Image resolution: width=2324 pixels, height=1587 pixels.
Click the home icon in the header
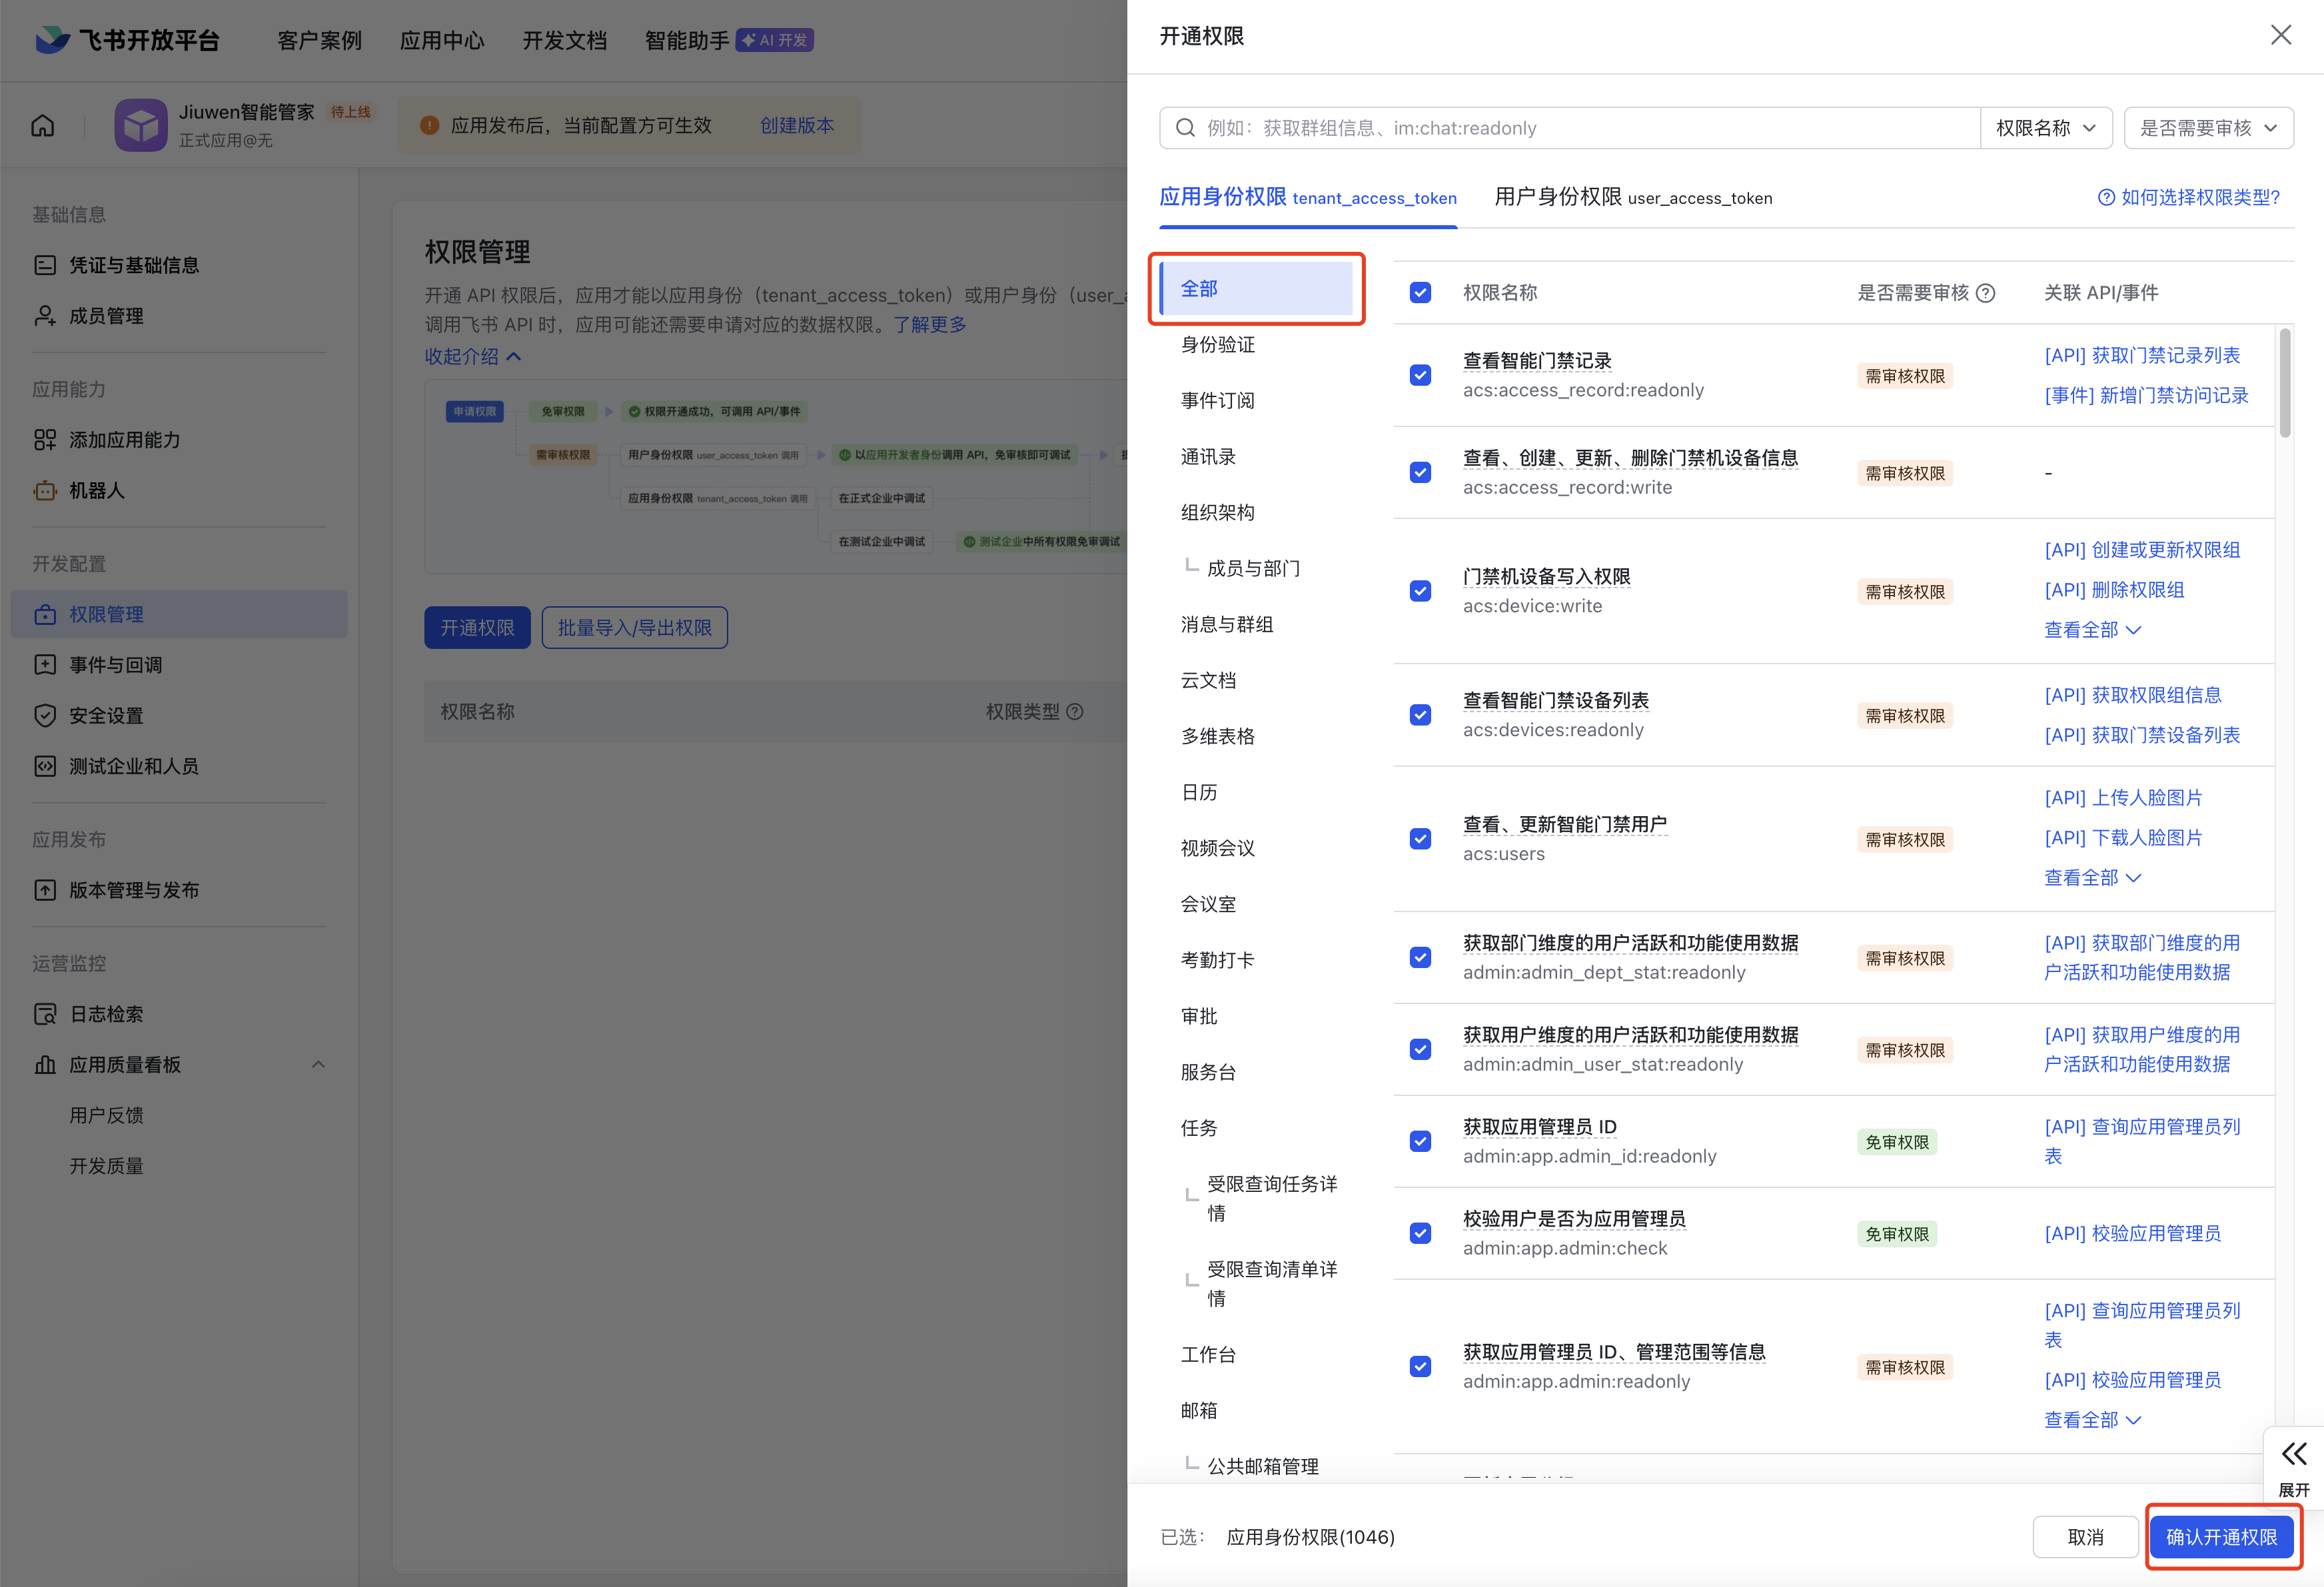pyautogui.click(x=43, y=125)
